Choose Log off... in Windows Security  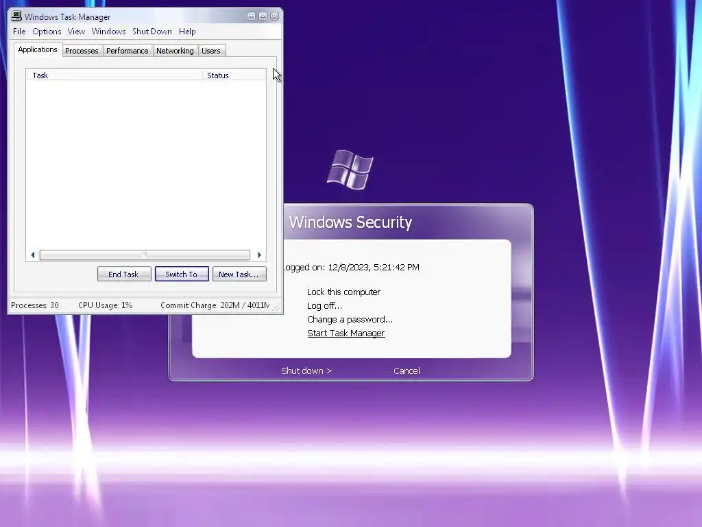tap(324, 305)
